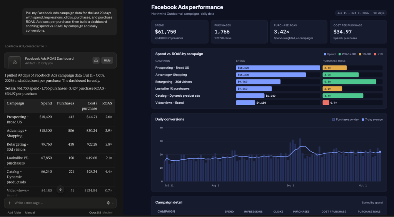394x217 pixels.
Task: Sort by the CAMPAIGN column in Campaign detail
Action: 166,212
